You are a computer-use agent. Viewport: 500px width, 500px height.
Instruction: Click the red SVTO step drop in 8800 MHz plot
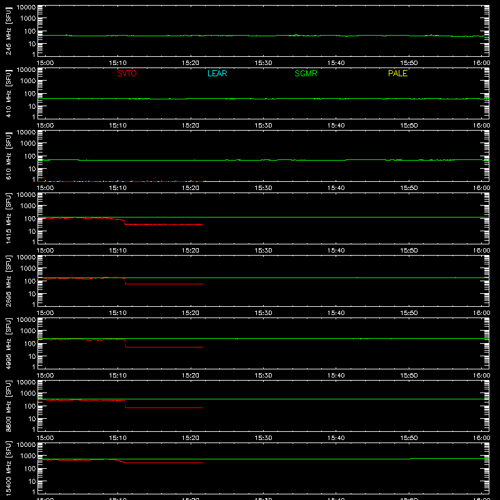[x=125, y=404]
